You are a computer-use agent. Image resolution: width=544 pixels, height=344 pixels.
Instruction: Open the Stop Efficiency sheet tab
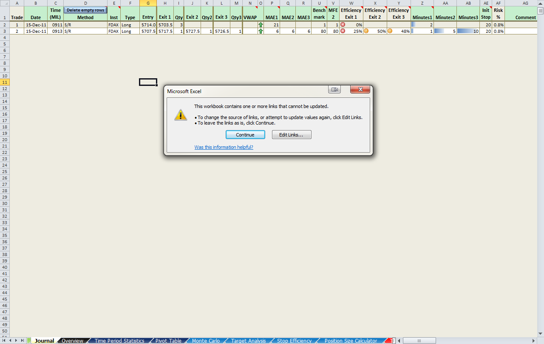click(x=294, y=341)
